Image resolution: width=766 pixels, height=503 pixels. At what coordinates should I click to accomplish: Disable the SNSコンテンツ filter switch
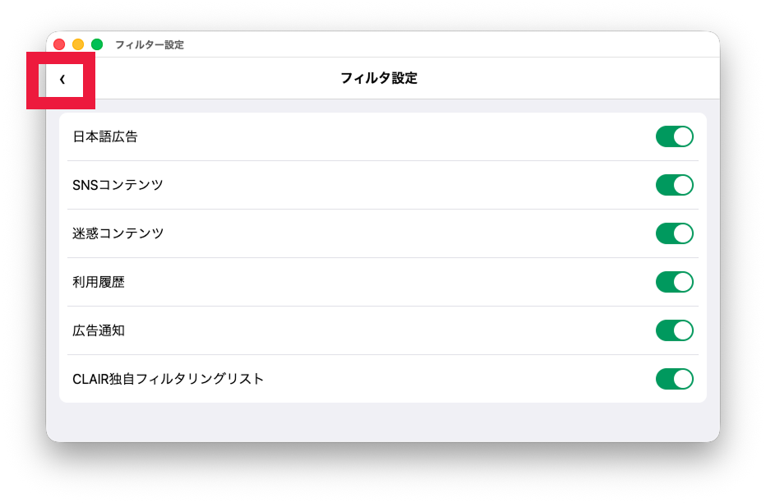[x=674, y=185]
